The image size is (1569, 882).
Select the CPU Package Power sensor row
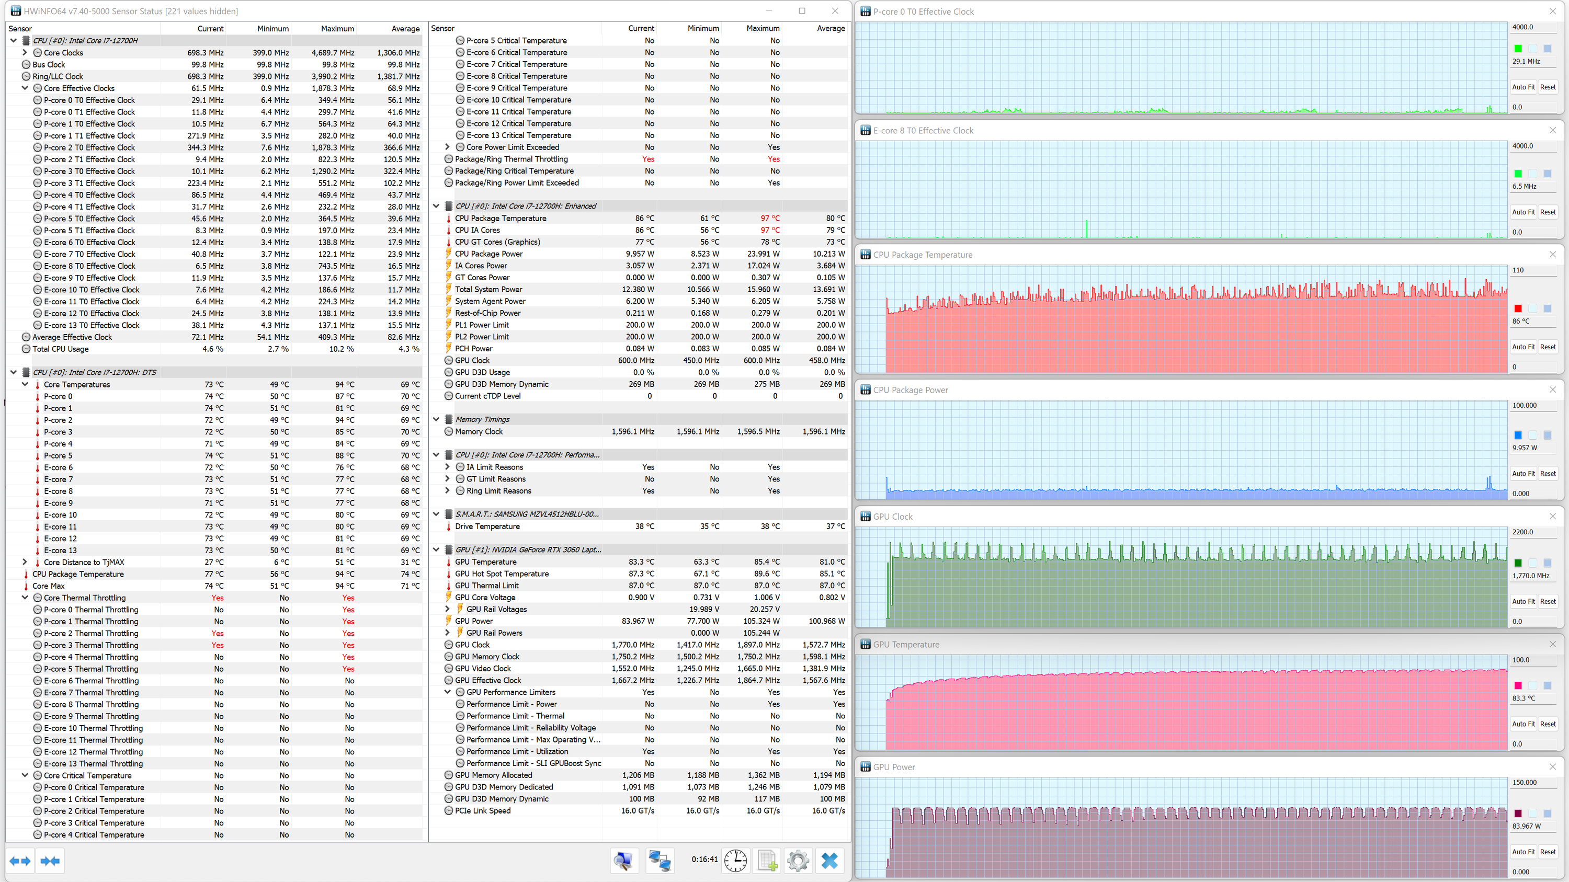coord(488,254)
